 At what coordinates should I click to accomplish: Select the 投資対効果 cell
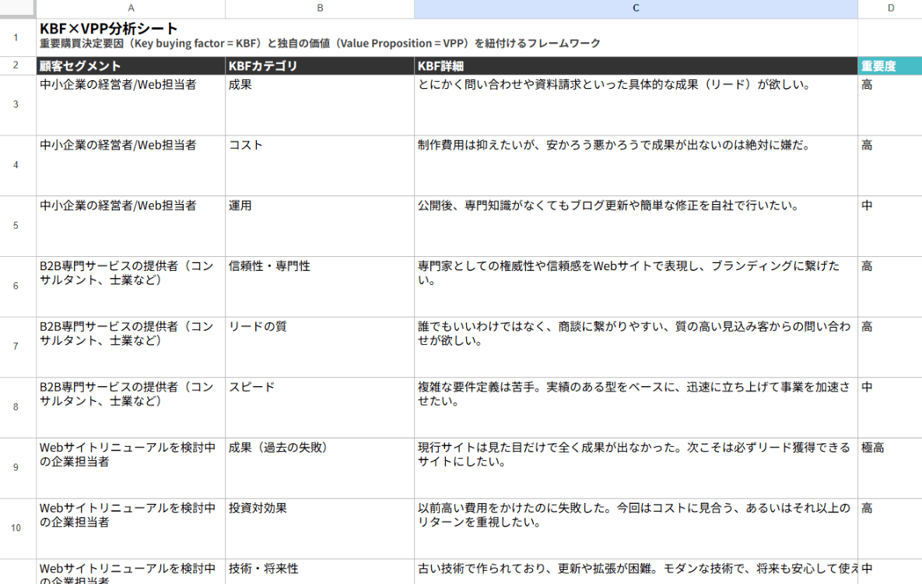point(320,528)
